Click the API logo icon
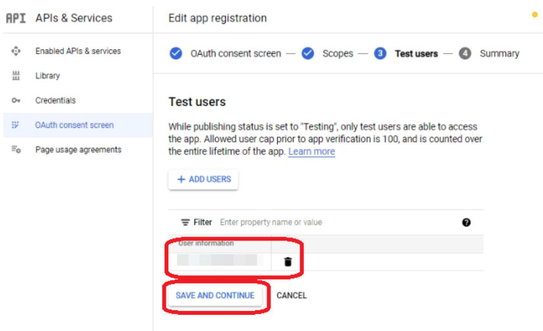This screenshot has width=543, height=331. [x=15, y=18]
